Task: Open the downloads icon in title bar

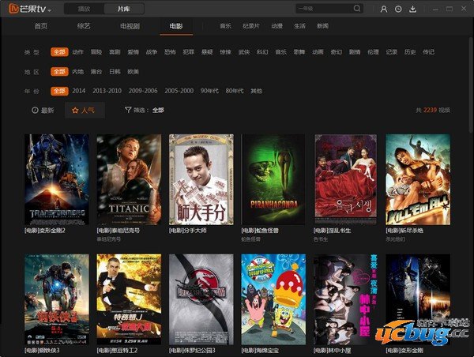Action: (x=412, y=9)
